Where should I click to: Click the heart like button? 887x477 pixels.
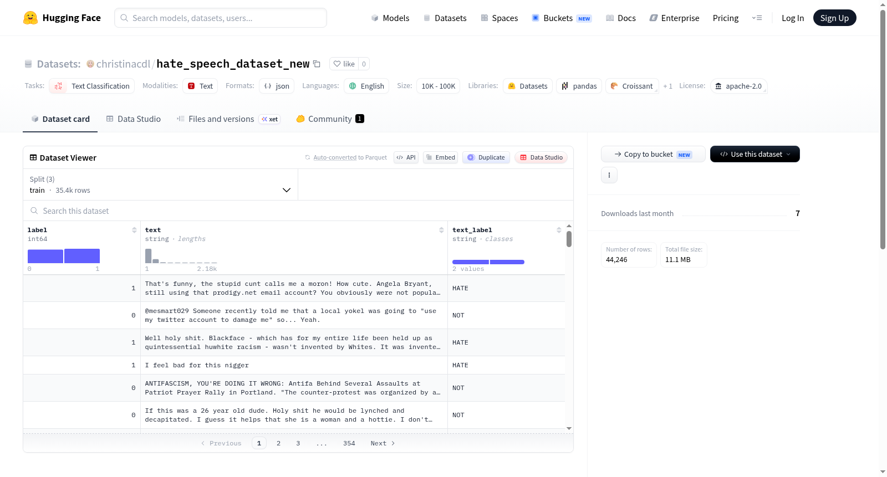[x=344, y=64]
